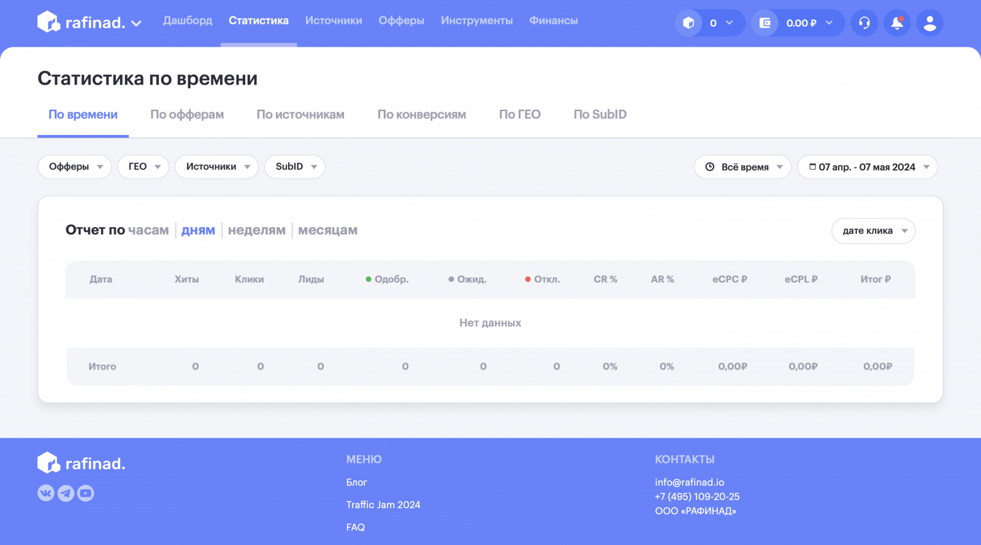Switch report grouping to месяцам
Image resolution: width=981 pixels, height=545 pixels.
(x=327, y=230)
